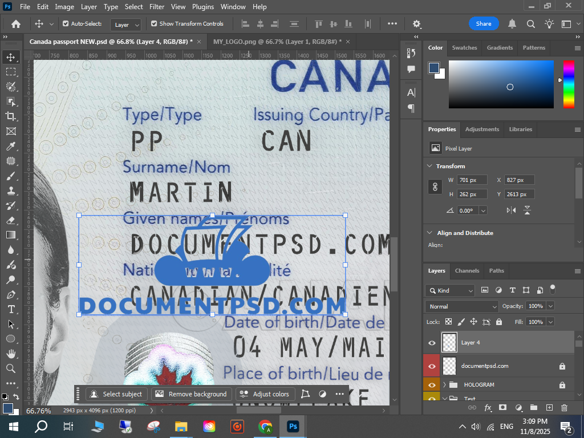This screenshot has width=584, height=438.
Task: Click the layer mask icon in Layers panel
Action: (x=503, y=408)
